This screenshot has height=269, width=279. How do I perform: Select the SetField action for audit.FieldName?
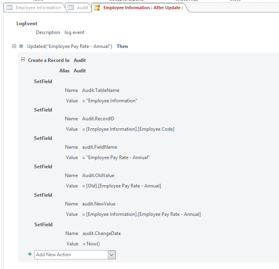coord(43,138)
